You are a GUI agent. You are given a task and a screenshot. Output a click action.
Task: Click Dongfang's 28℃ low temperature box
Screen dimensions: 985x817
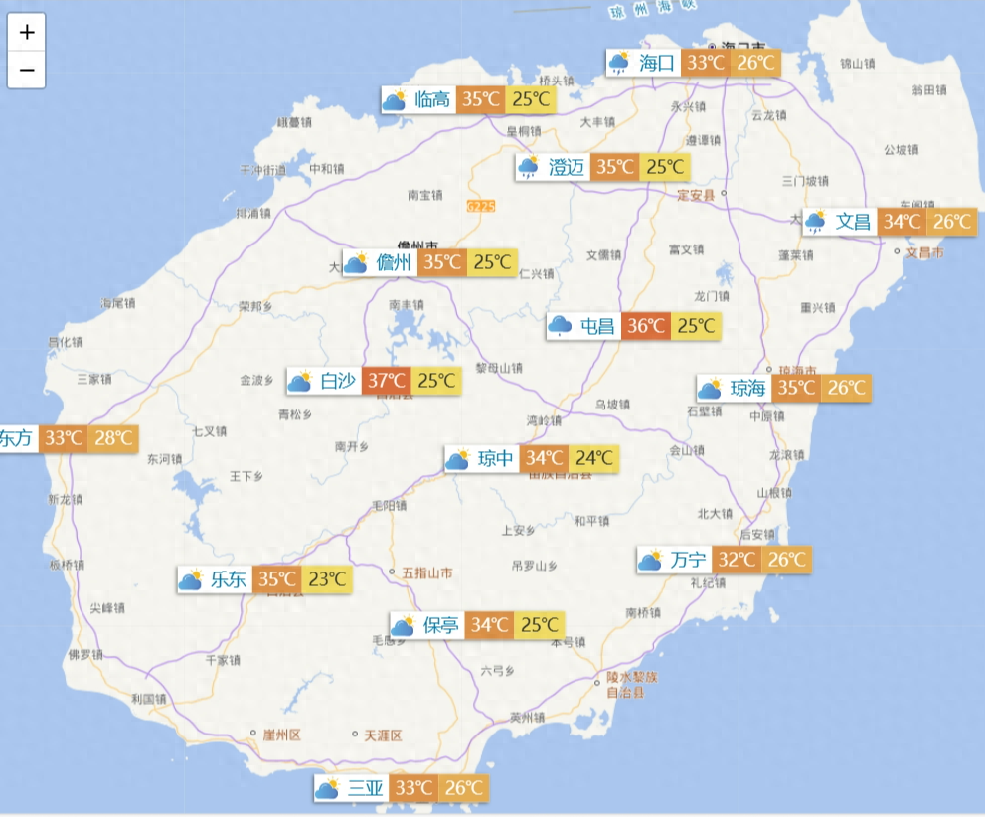point(112,438)
